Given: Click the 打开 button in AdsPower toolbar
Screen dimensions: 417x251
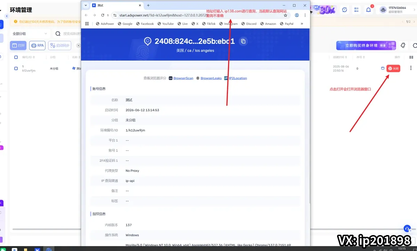Looking at the screenshot, I should pos(18,45).
